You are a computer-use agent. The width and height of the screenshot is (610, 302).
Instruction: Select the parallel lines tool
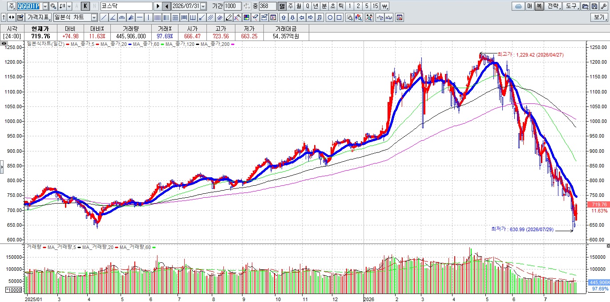click(210, 17)
